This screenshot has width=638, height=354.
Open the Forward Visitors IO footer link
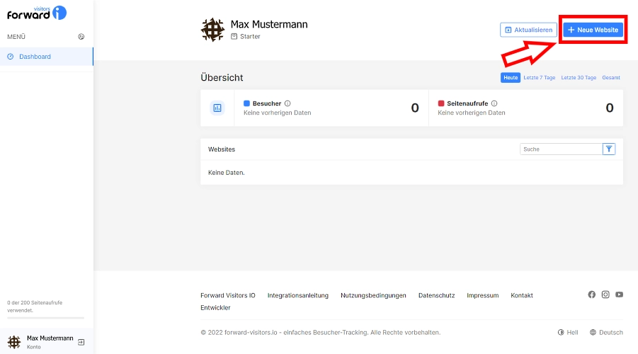[x=228, y=295]
